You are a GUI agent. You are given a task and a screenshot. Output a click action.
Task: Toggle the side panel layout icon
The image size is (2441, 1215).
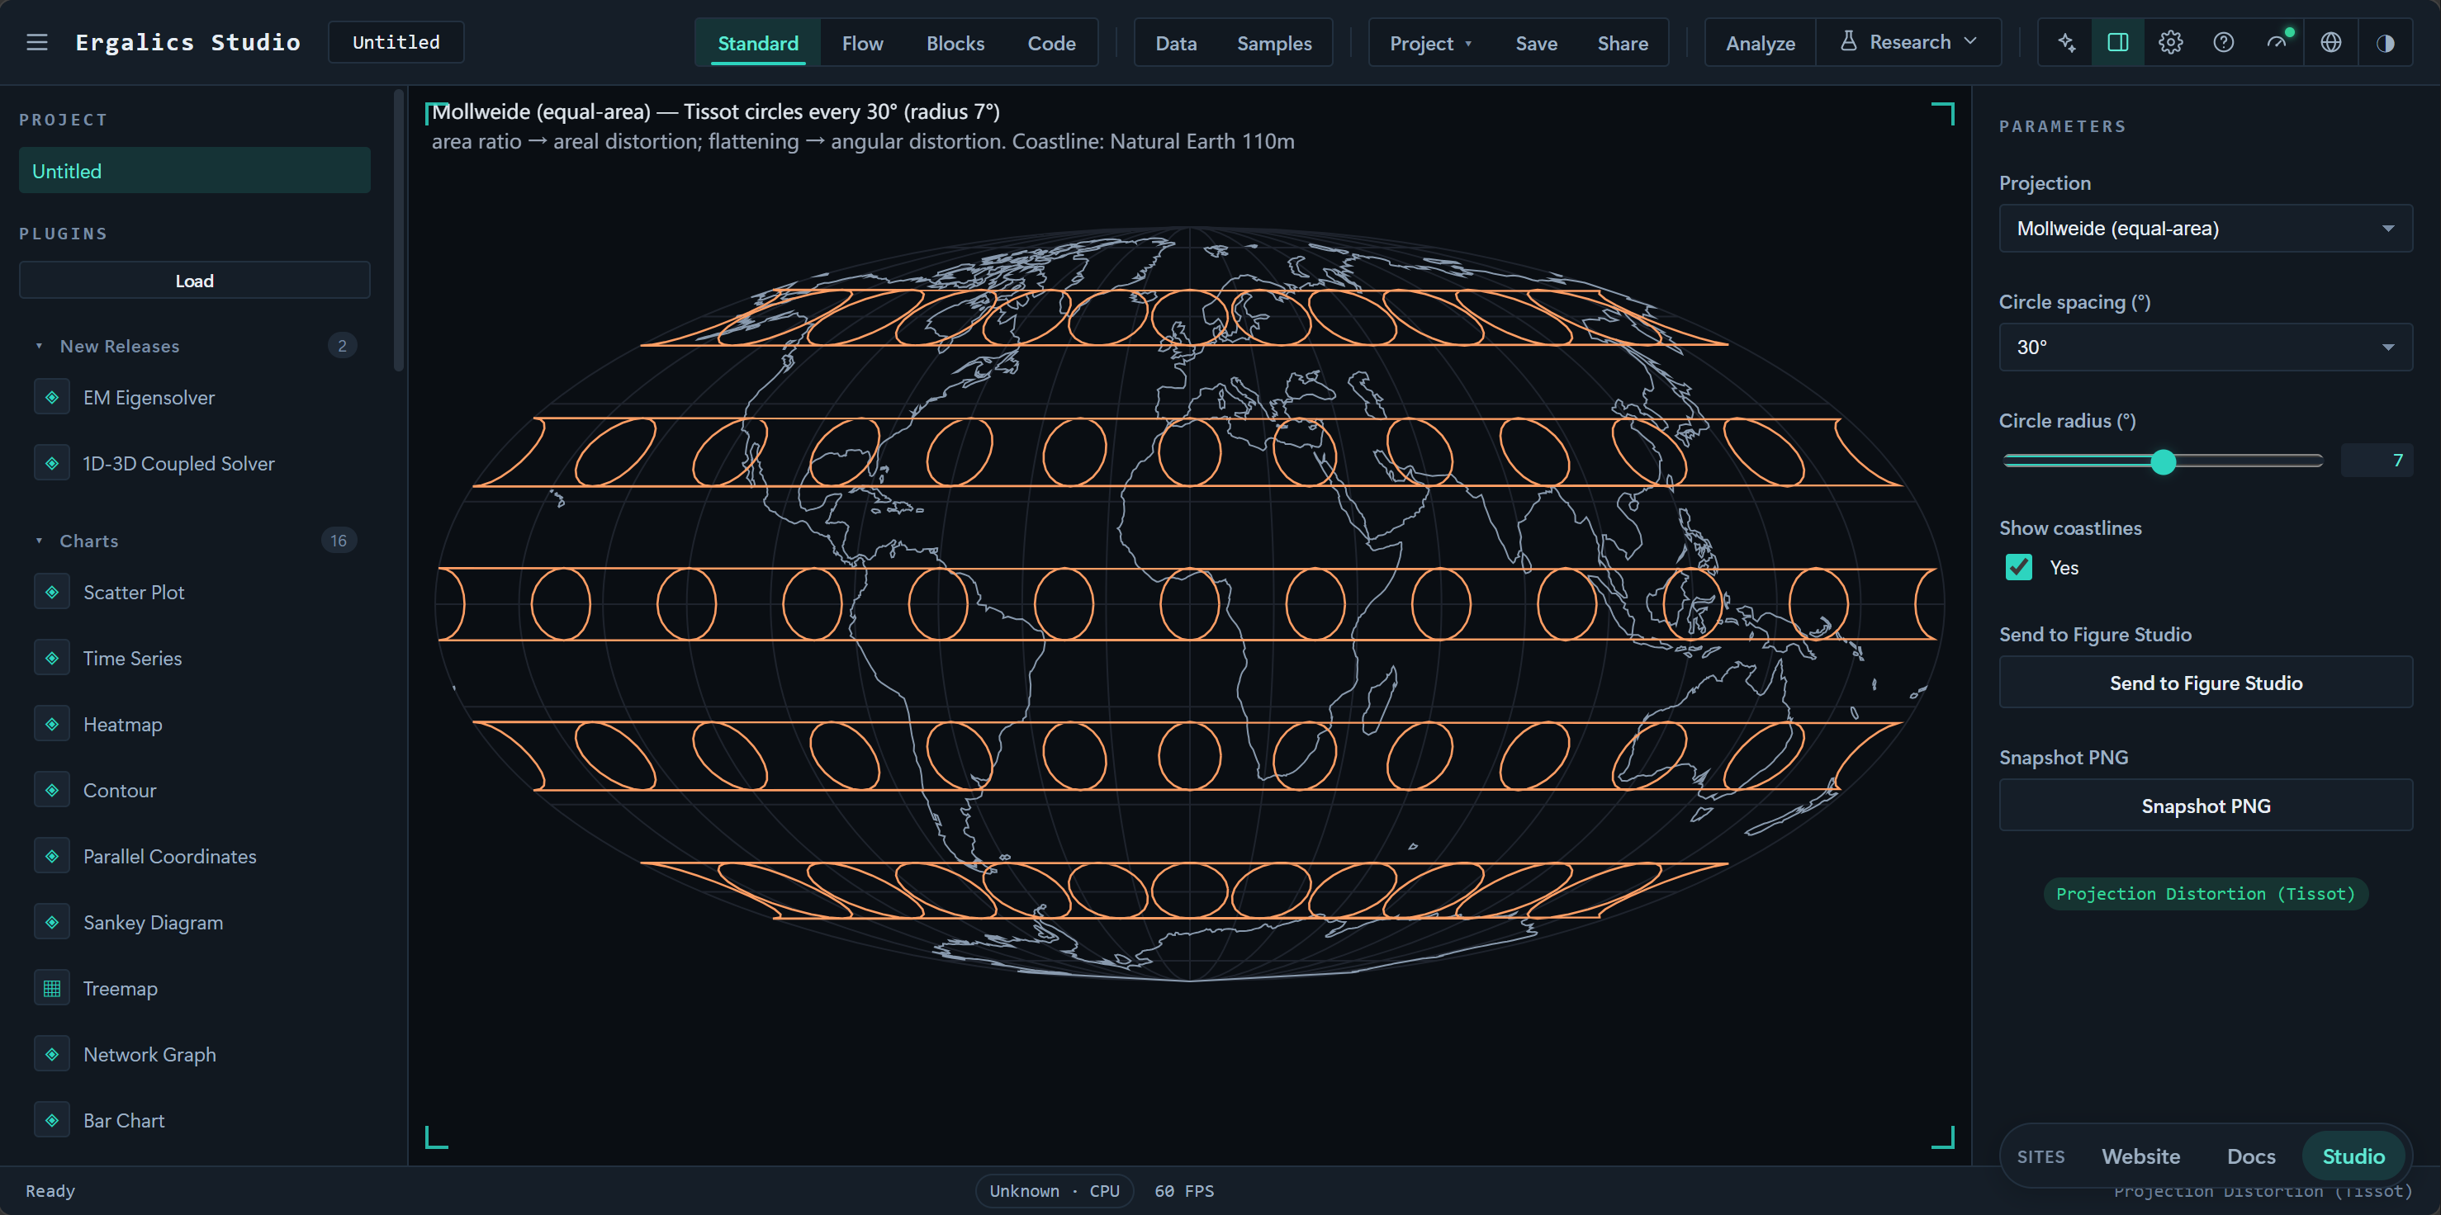pyautogui.click(x=2118, y=43)
